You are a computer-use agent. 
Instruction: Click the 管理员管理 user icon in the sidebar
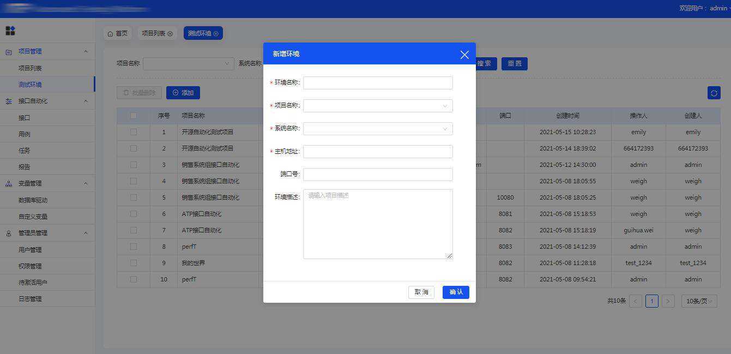coord(8,233)
